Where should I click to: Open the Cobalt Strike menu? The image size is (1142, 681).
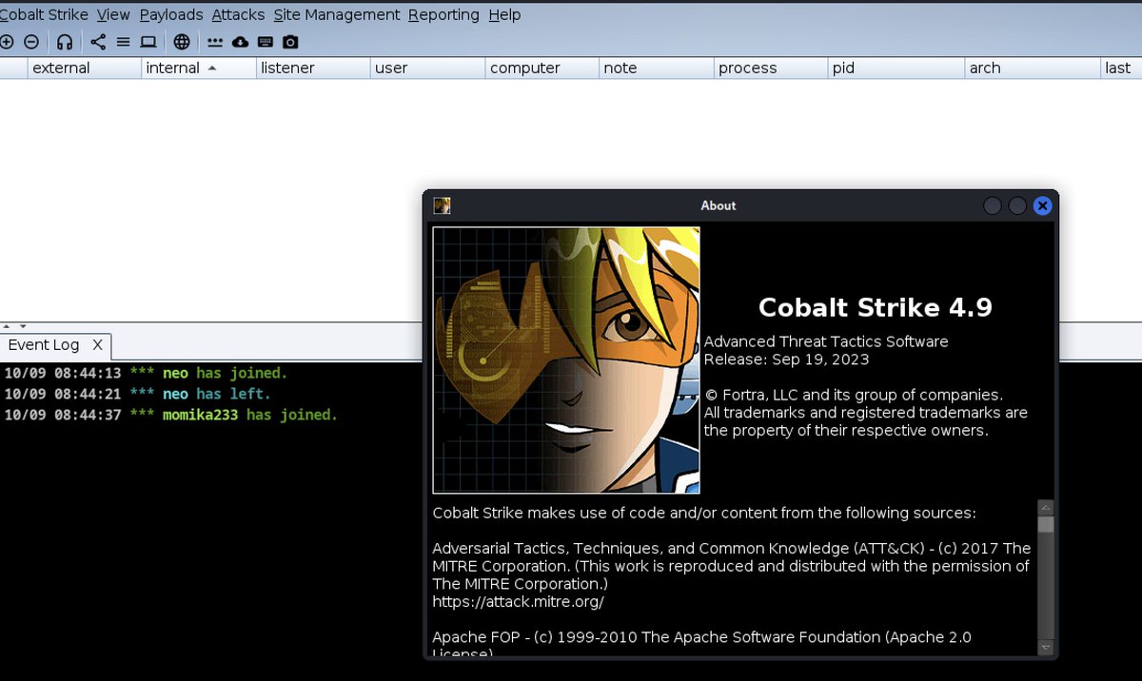pyautogui.click(x=45, y=14)
